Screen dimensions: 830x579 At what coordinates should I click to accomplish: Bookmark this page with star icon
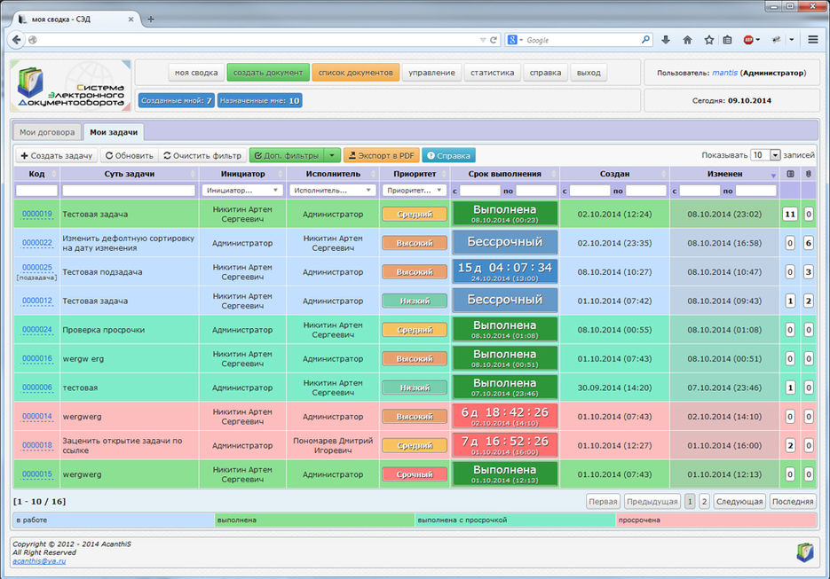[708, 40]
